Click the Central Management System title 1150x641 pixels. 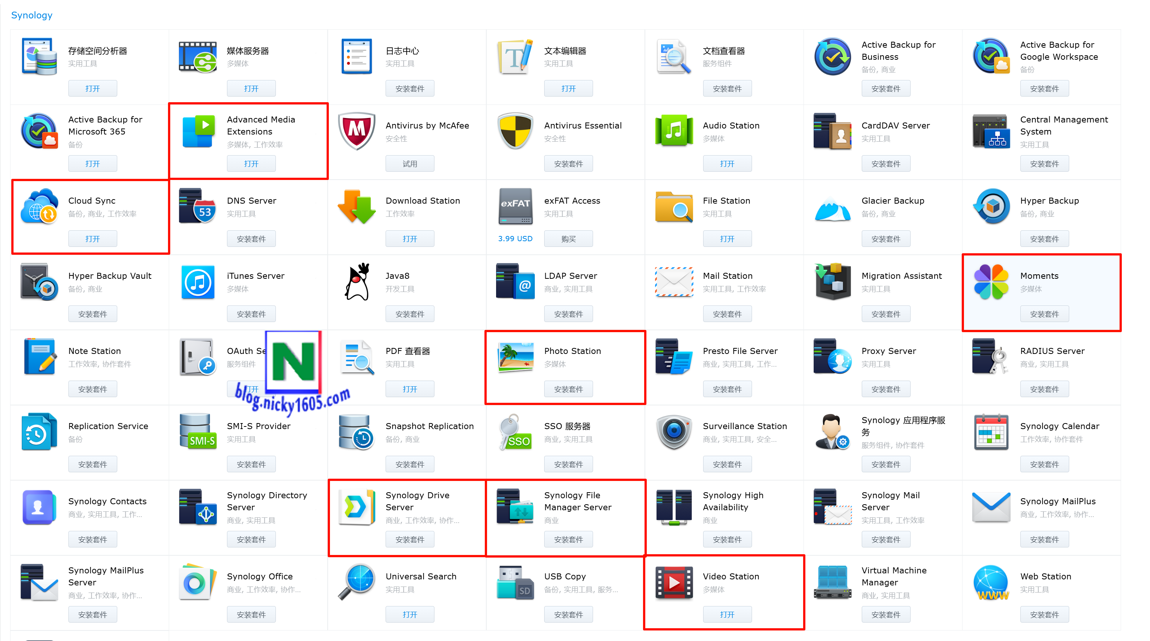click(x=1064, y=125)
